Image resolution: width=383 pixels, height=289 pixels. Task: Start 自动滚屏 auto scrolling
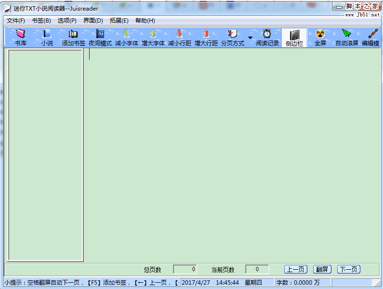pos(346,38)
